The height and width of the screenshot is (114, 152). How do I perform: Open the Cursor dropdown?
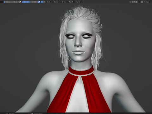click(x=79, y=2)
